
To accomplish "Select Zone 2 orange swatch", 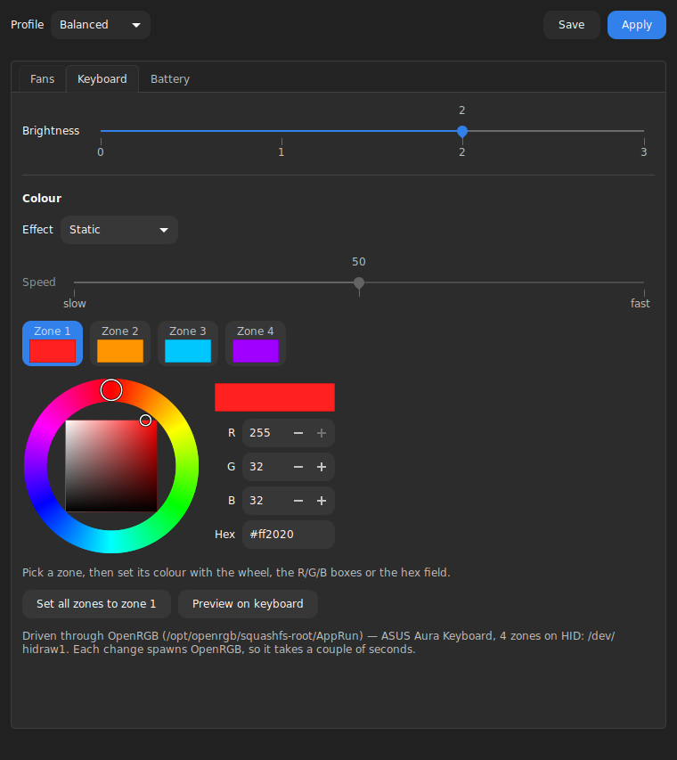I will pos(120,350).
